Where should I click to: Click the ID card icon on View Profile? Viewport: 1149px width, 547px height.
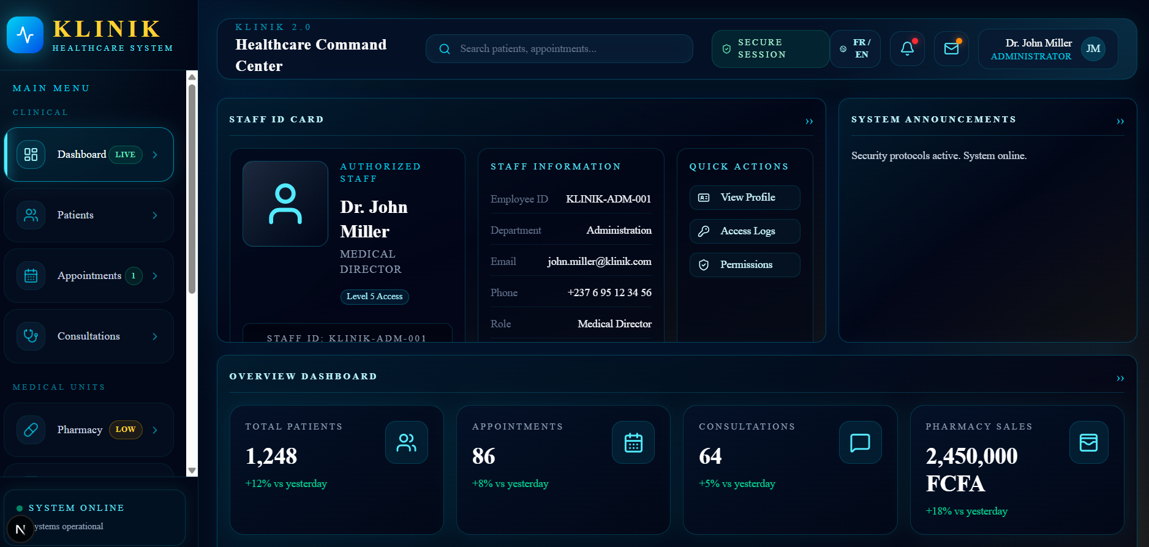click(704, 198)
